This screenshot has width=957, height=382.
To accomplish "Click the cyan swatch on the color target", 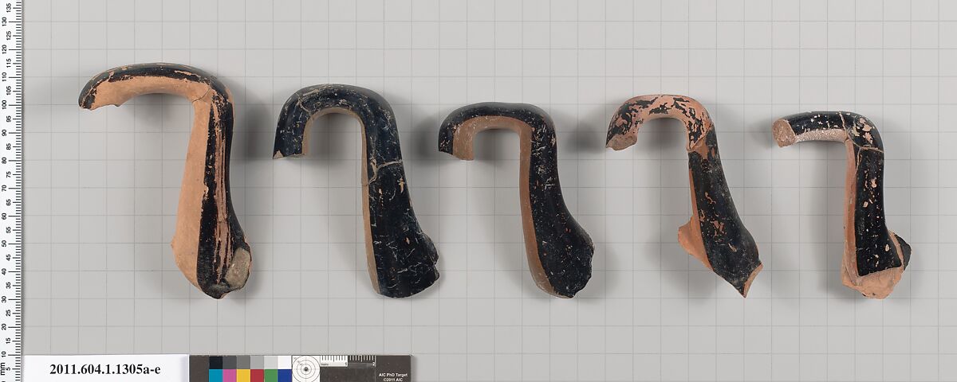I will click(x=217, y=376).
